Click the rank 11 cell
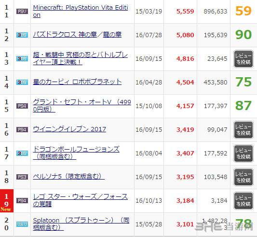 click(7, 11)
